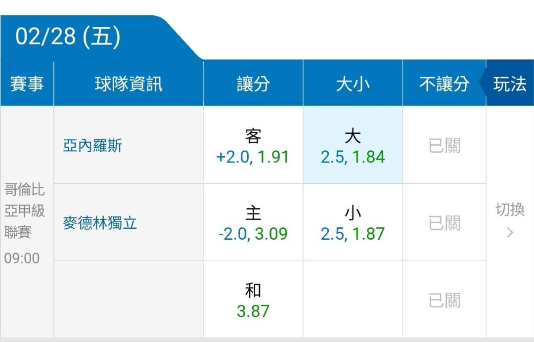This screenshot has width=534, height=342.
Task: Select home handicap 主 -2.0, 3.09
Action: coord(253,222)
